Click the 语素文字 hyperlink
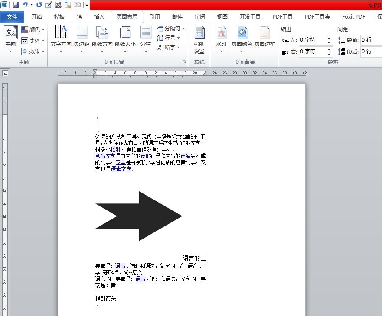 point(121,169)
